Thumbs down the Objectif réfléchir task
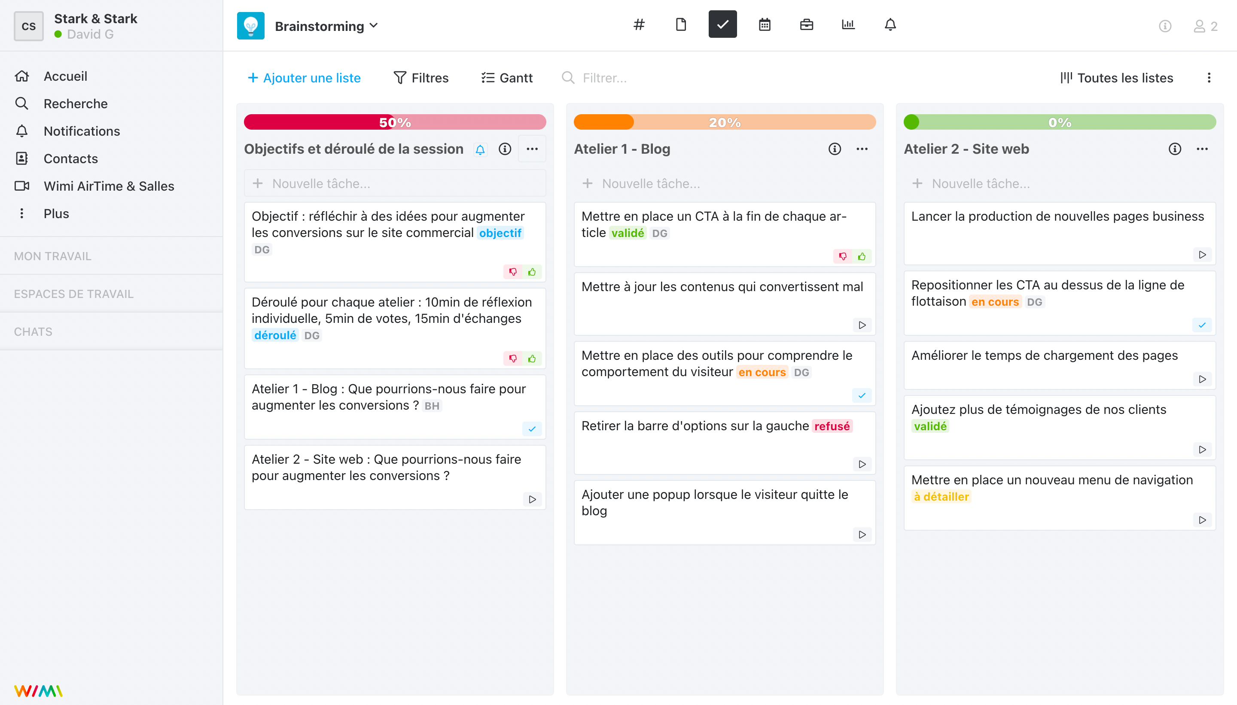 click(x=513, y=272)
